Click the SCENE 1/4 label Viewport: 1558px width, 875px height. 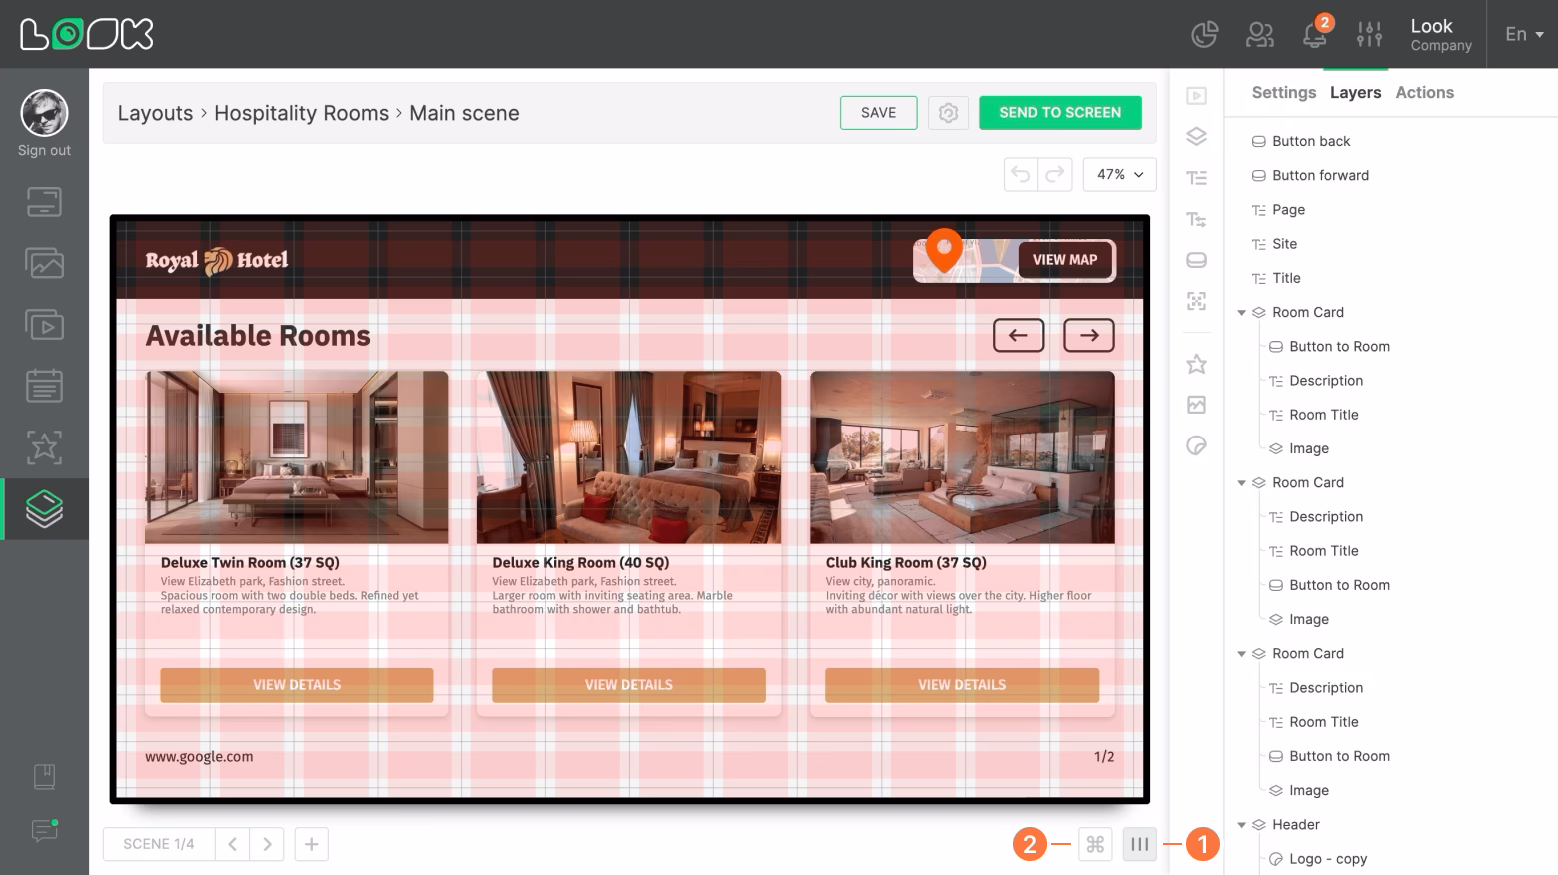click(159, 844)
